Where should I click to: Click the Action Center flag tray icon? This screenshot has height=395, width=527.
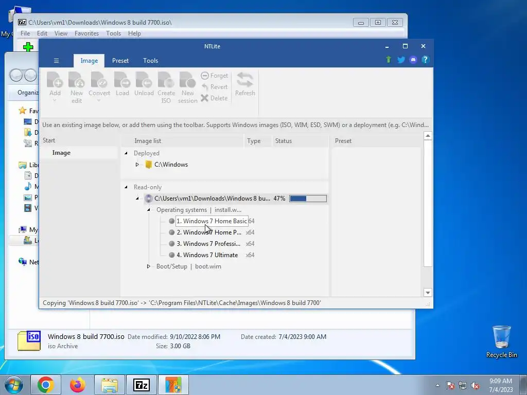(450, 385)
